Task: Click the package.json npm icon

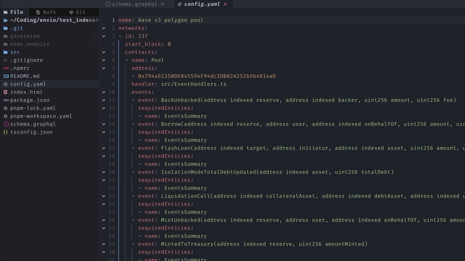Action: (x=6, y=100)
